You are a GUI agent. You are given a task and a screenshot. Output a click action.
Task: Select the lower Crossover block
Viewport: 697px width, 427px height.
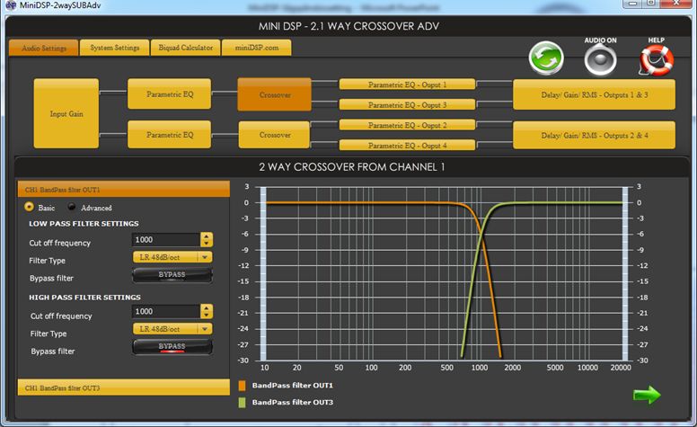click(274, 135)
